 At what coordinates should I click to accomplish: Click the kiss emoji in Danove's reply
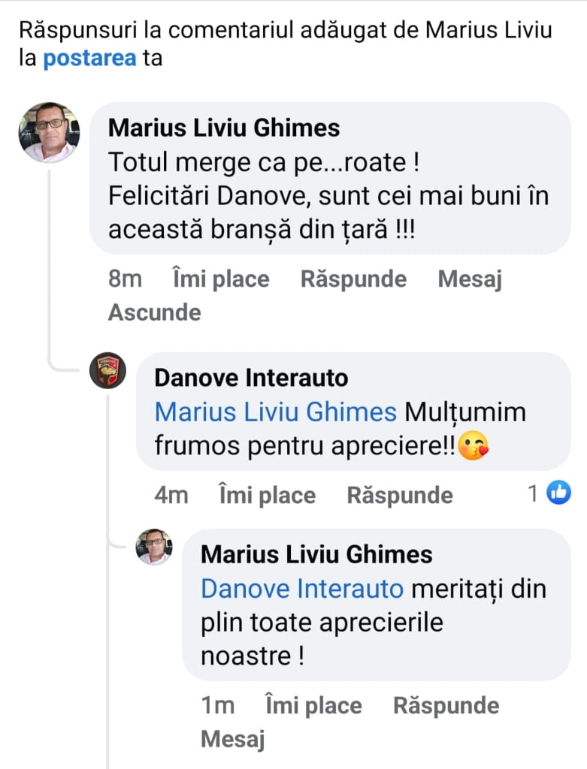[473, 446]
